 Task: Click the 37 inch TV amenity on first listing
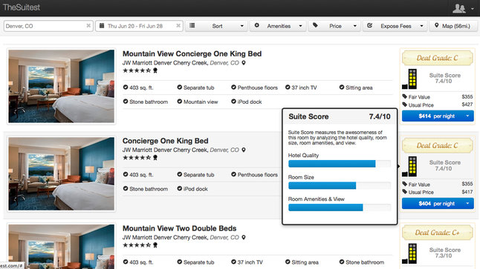pyautogui.click(x=301, y=87)
